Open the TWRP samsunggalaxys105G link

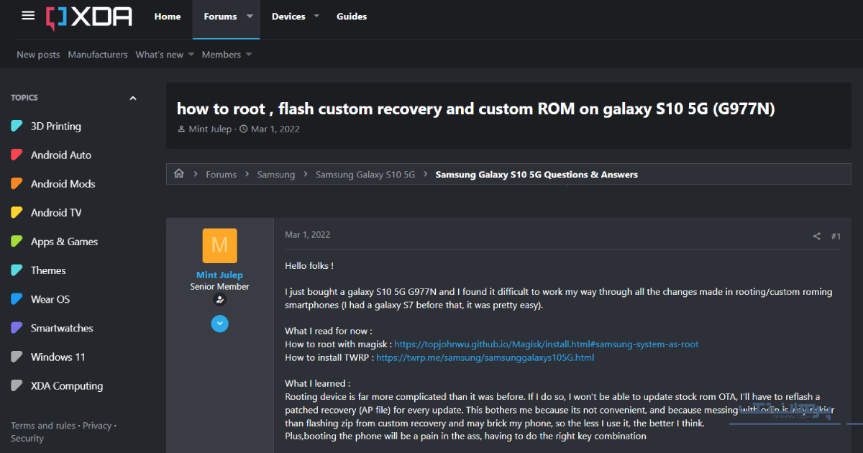[x=485, y=357]
